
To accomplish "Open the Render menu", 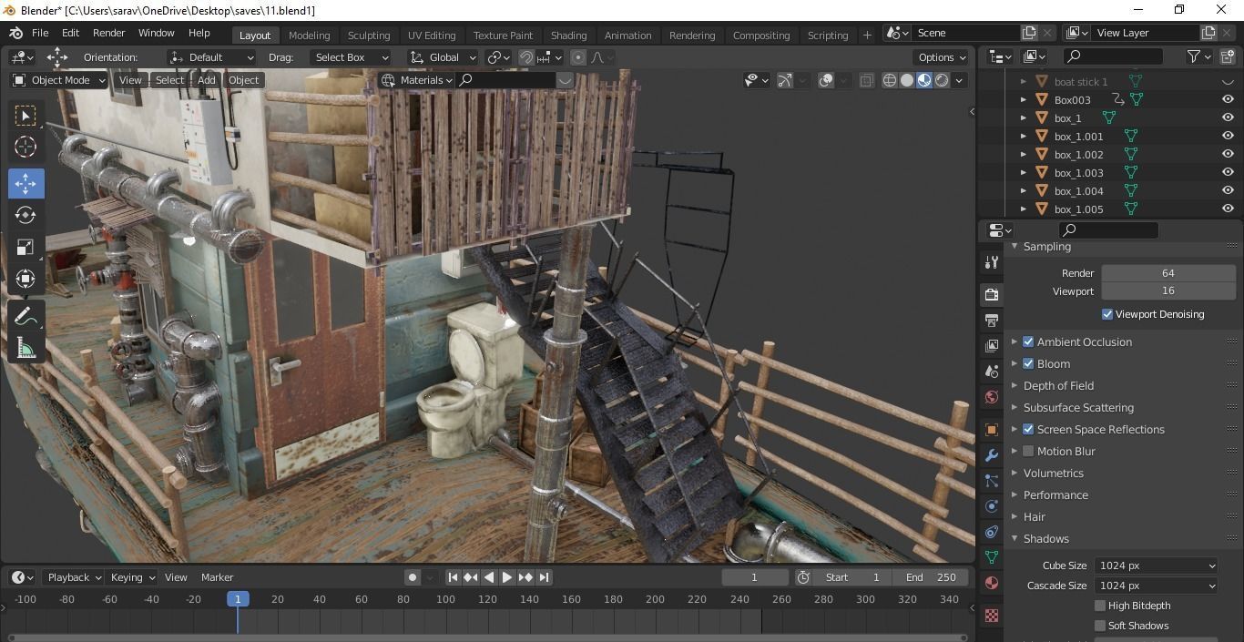I will coord(108,33).
